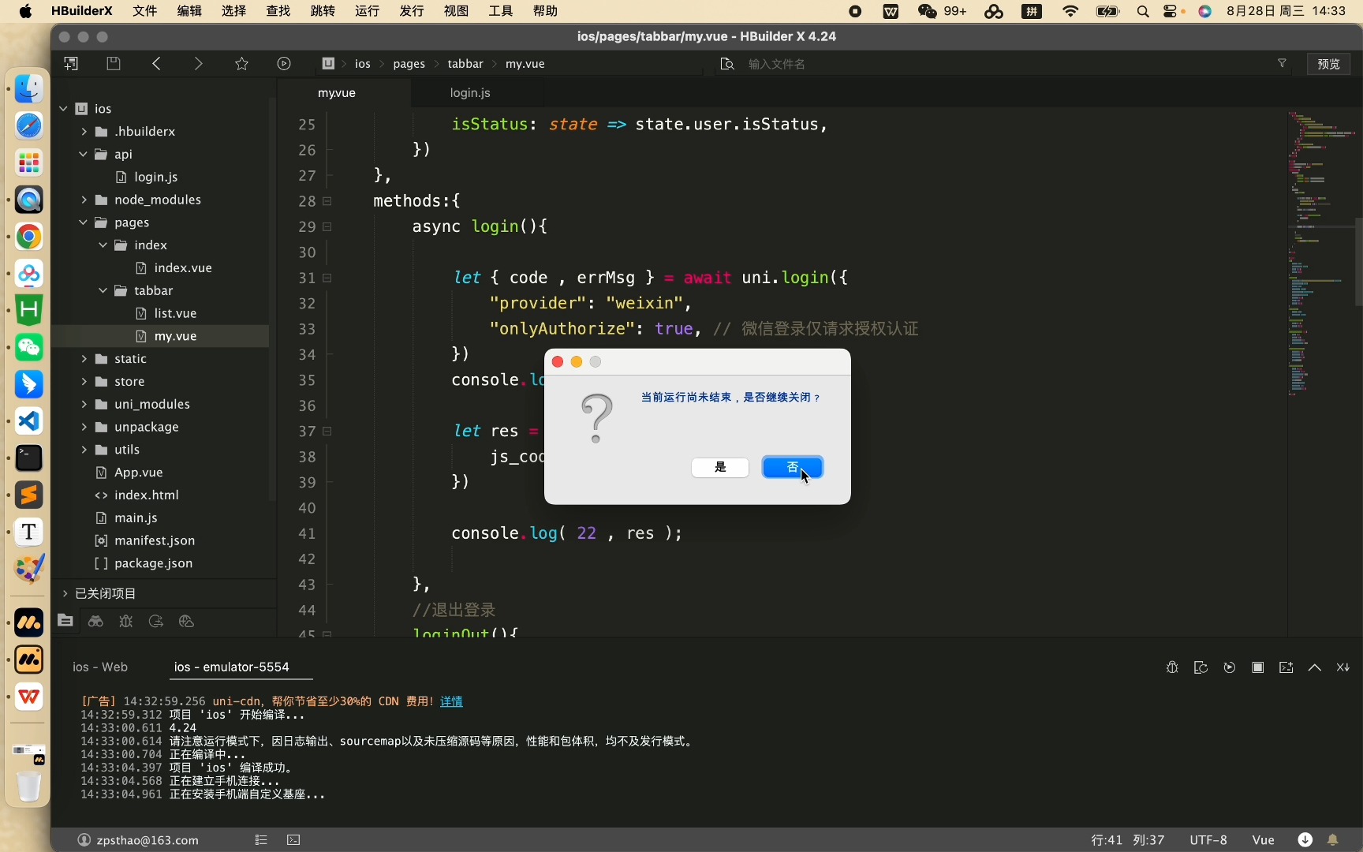Click the notification bell in status bar
The image size is (1363, 852).
[x=1333, y=840]
